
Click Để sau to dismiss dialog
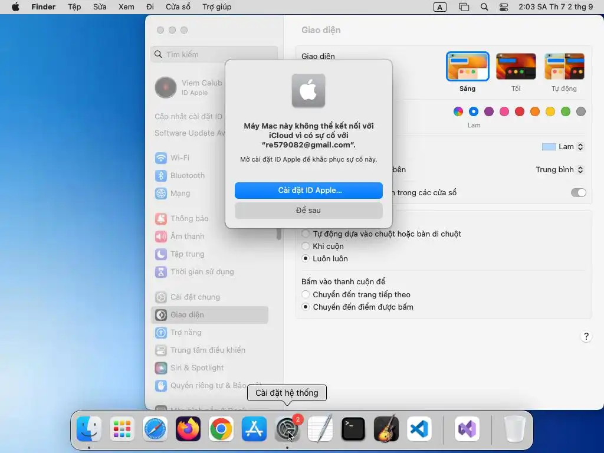click(x=308, y=211)
